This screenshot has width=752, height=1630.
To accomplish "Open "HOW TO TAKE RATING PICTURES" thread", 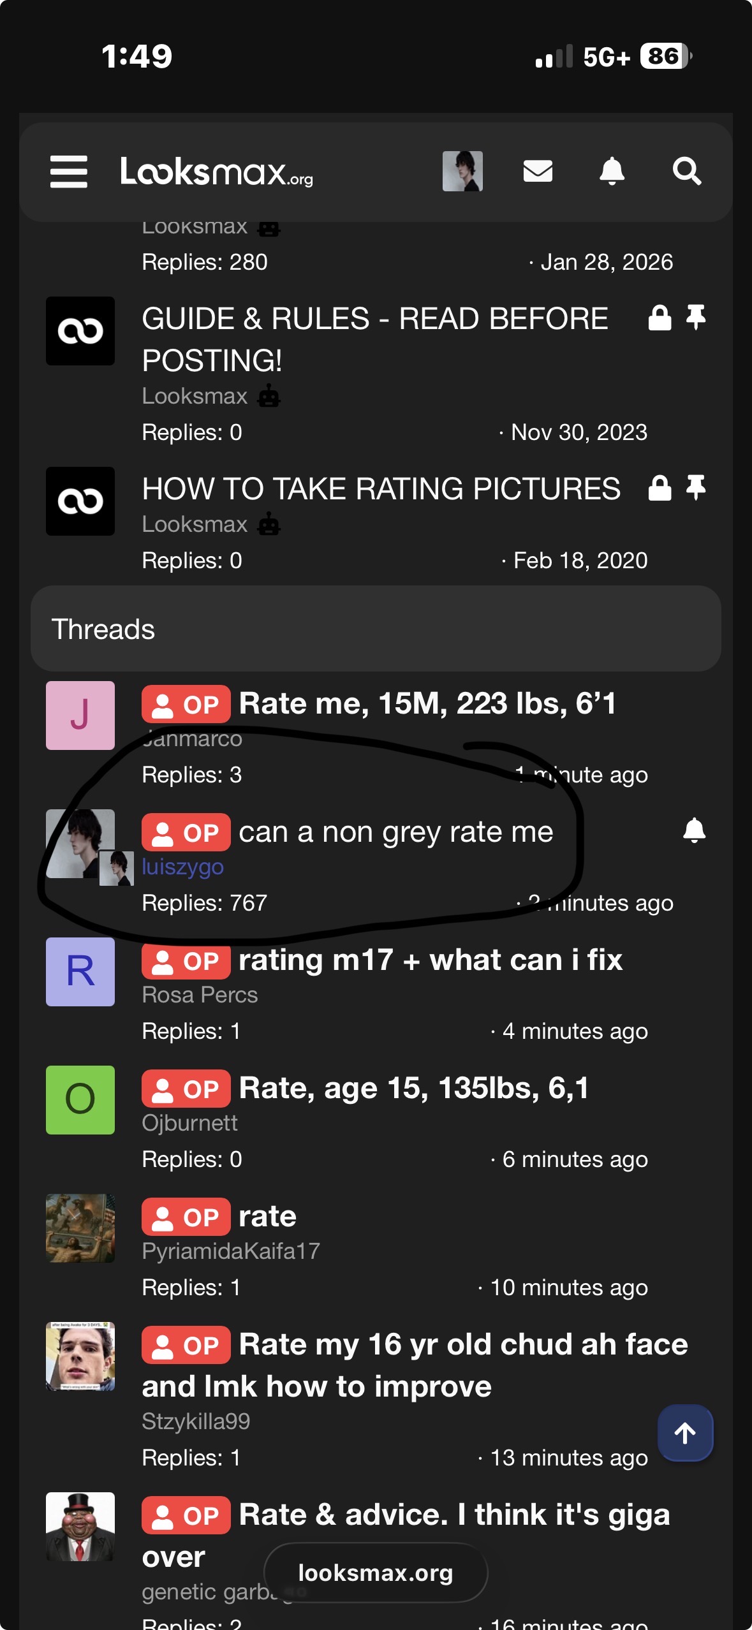I will click(381, 489).
